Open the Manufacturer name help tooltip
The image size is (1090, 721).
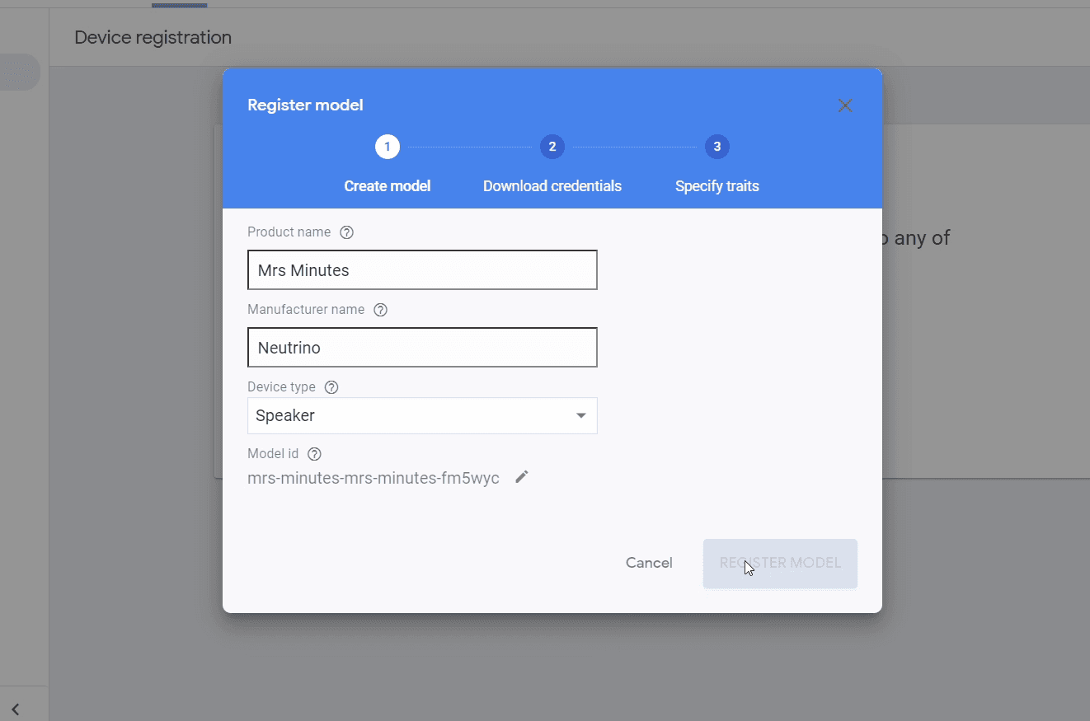point(380,310)
